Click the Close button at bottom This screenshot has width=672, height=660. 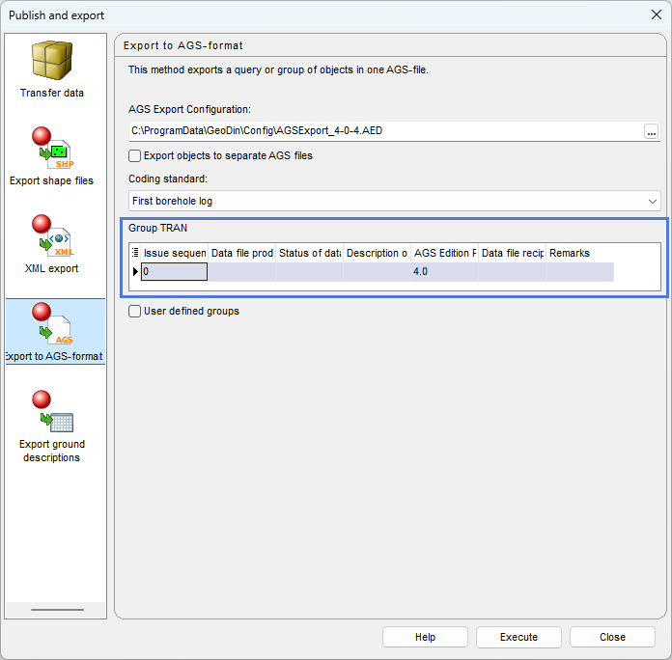pyautogui.click(x=612, y=637)
